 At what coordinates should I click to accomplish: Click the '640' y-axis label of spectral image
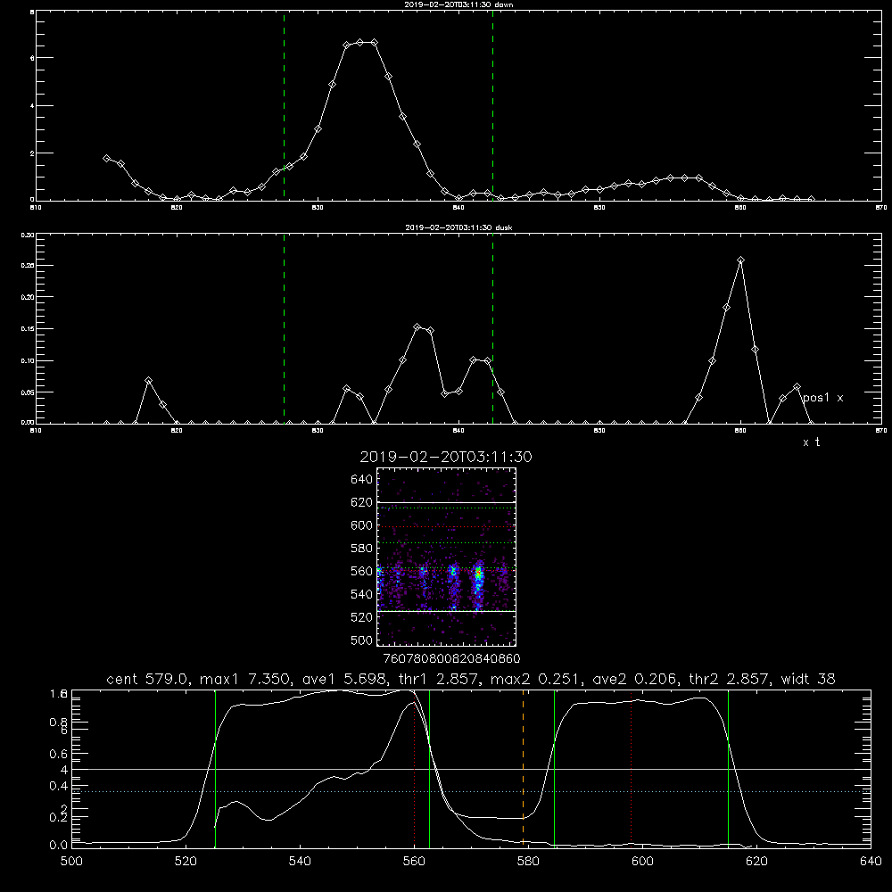[362, 480]
